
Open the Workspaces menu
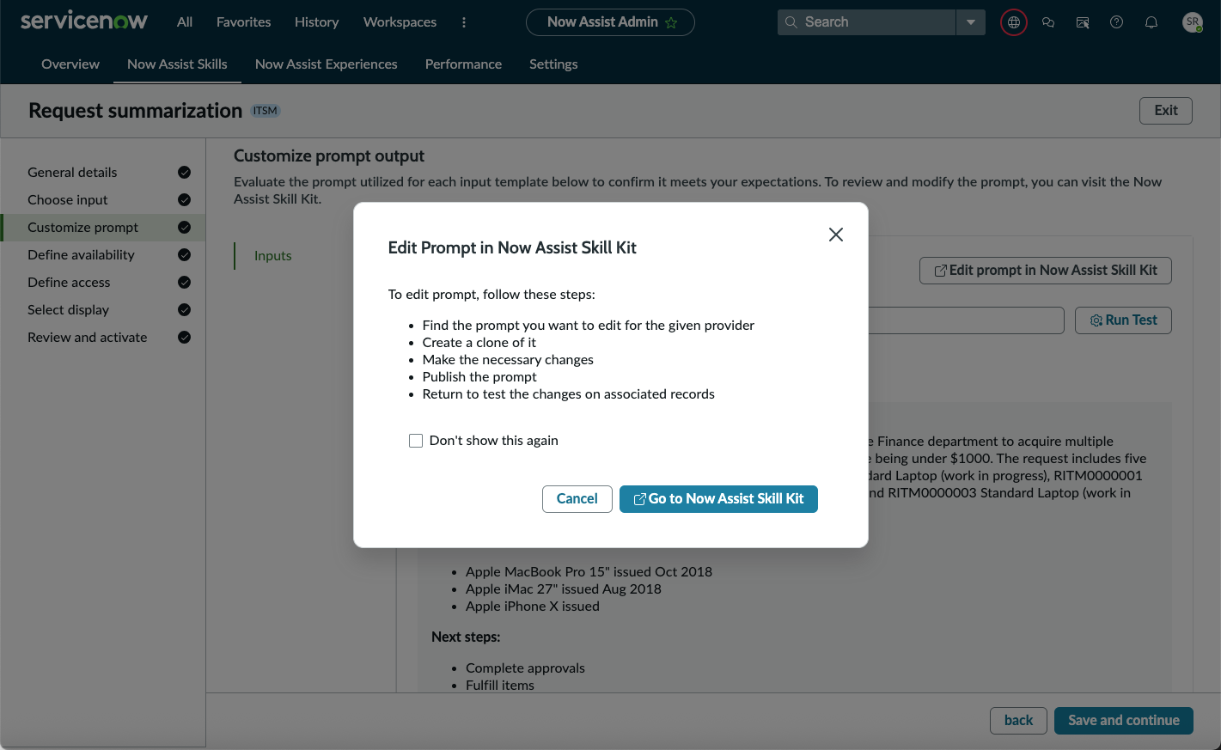[x=400, y=22]
